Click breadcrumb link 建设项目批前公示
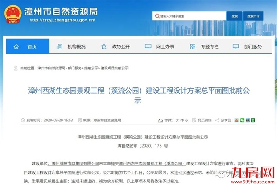 [114, 68]
